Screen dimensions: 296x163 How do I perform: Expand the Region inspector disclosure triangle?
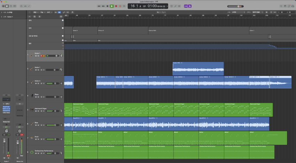point(1,12)
